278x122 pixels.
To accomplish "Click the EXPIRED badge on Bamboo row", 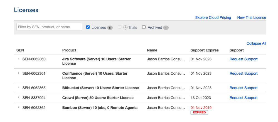I will [x=199, y=112].
